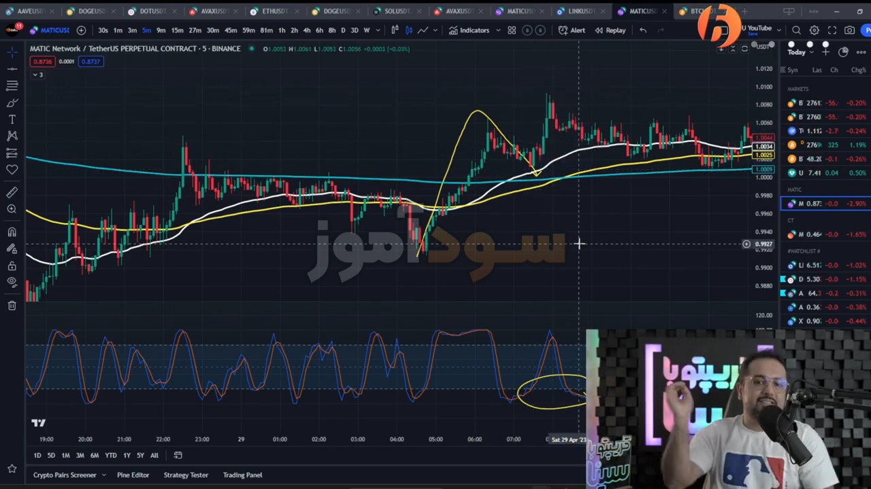Switch to the 4h timeframe

coord(307,30)
